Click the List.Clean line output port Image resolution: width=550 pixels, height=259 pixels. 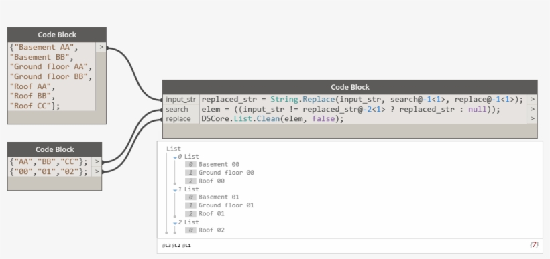point(532,119)
